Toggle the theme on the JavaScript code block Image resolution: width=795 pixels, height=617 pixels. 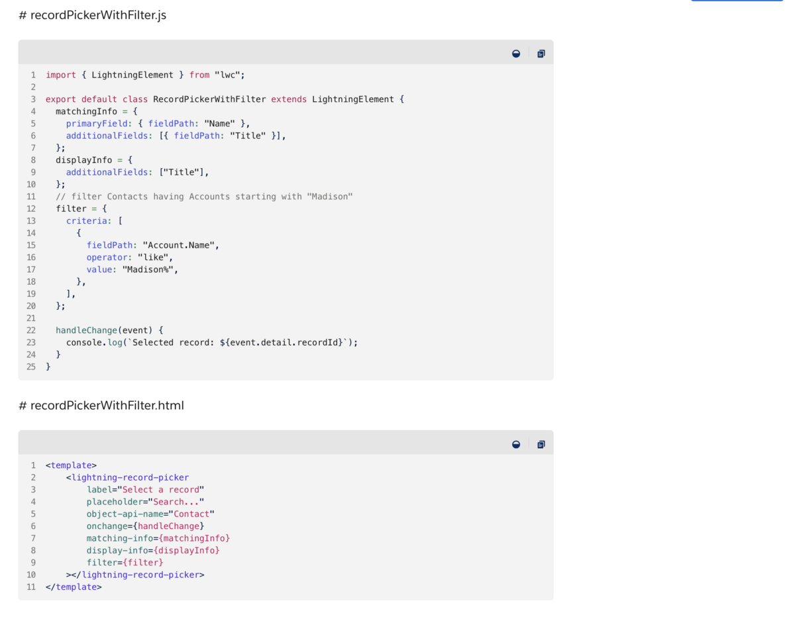click(516, 53)
